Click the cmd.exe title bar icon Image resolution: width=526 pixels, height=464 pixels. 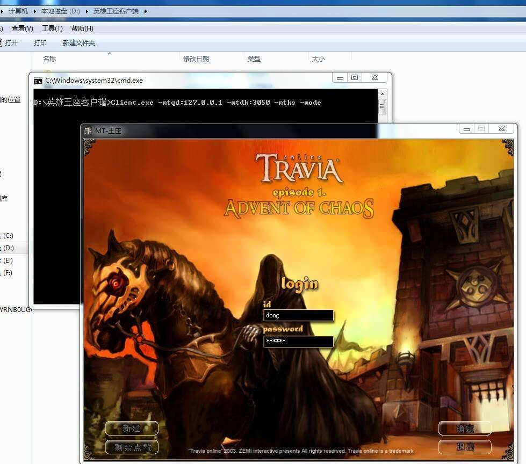pyautogui.click(x=38, y=81)
